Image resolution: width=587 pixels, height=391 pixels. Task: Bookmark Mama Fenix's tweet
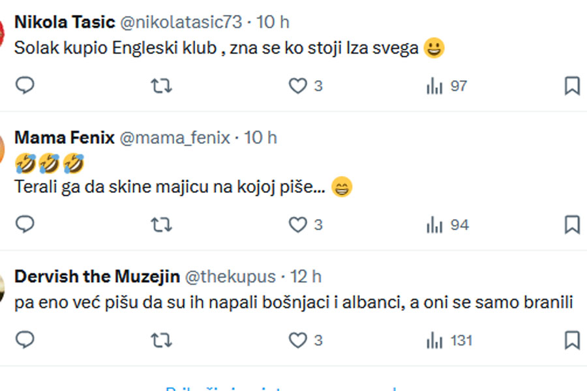pyautogui.click(x=572, y=225)
